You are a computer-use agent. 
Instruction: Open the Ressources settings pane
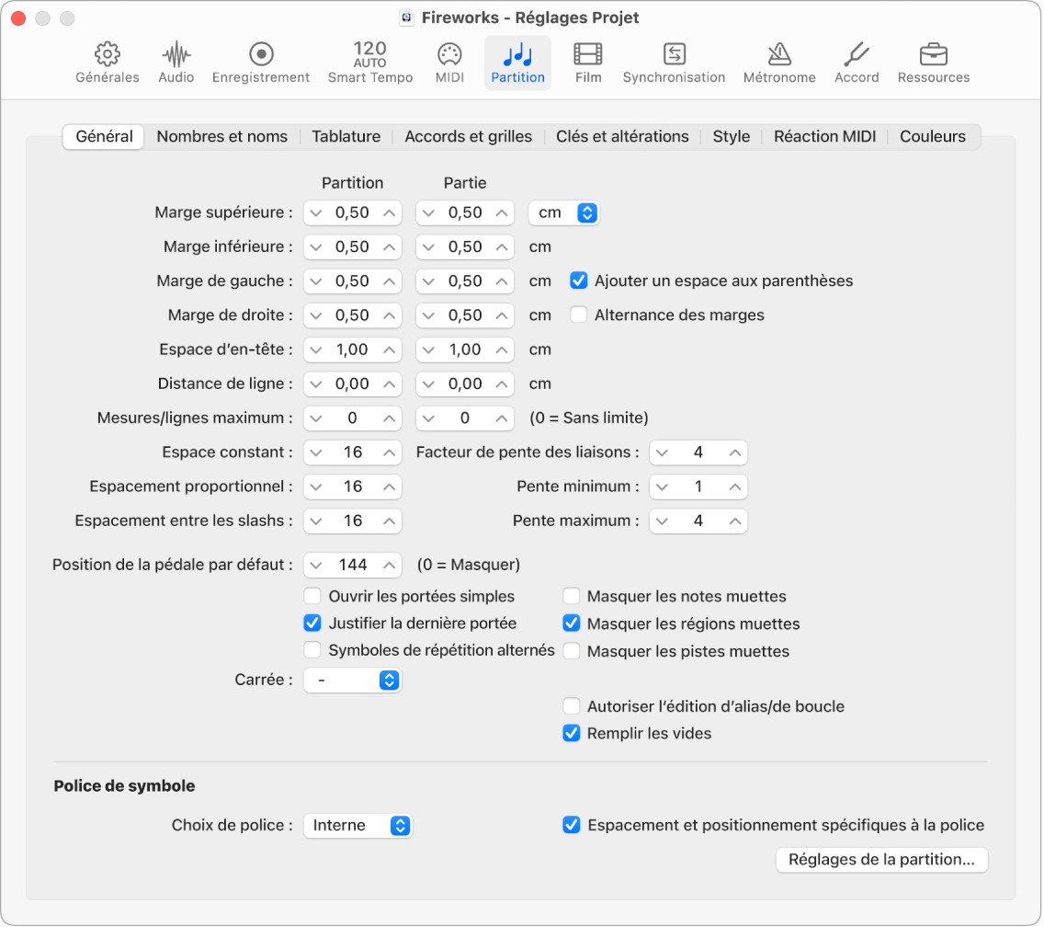(934, 63)
